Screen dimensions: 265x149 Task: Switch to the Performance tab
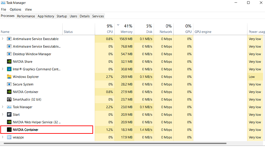[x=26, y=16]
